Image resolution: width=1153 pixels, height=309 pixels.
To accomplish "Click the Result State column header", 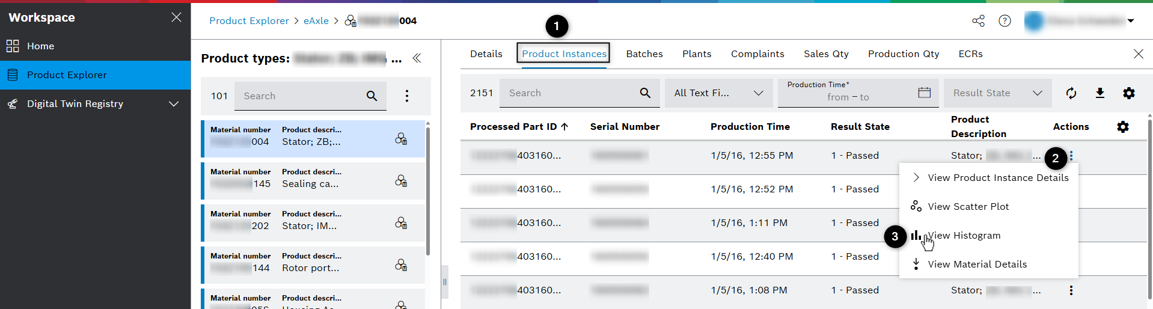I will pos(860,127).
